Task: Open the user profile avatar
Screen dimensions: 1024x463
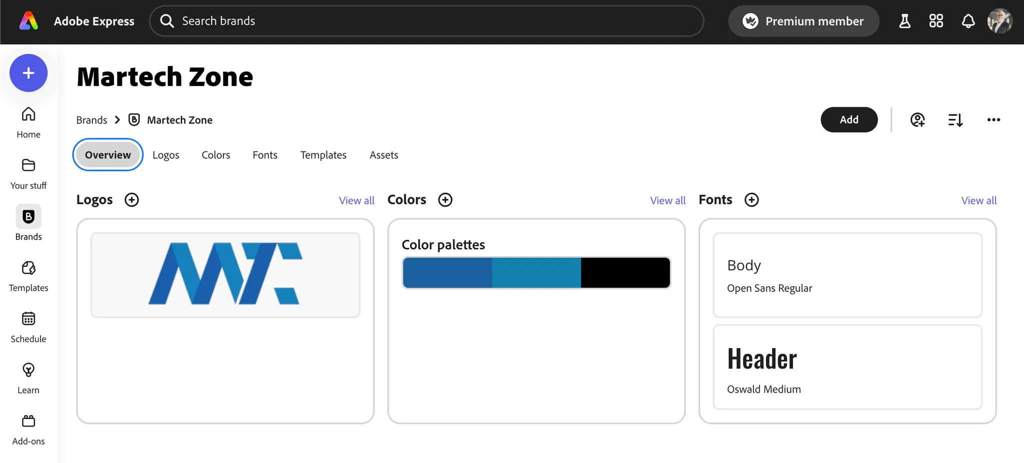Action: [999, 21]
